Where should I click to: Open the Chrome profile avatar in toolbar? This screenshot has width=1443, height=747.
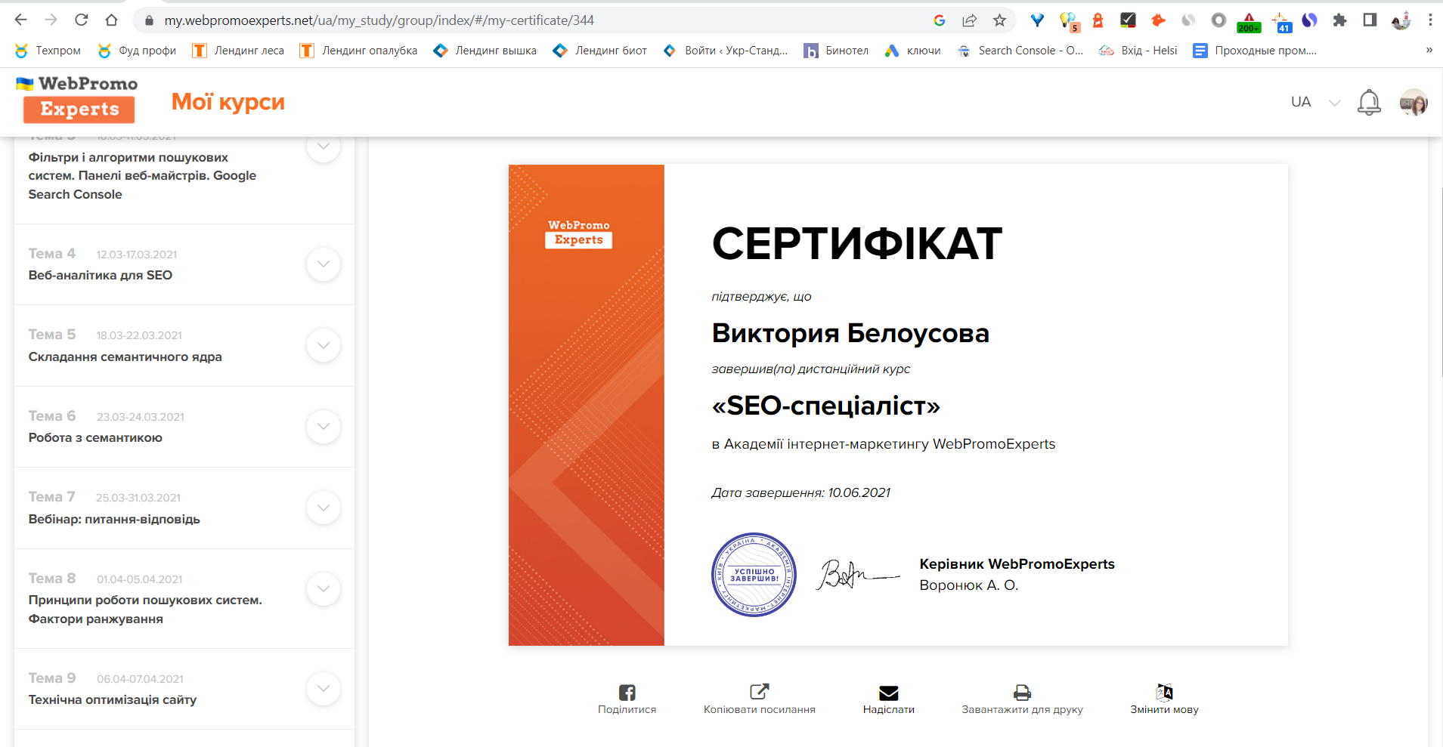coord(1401,20)
